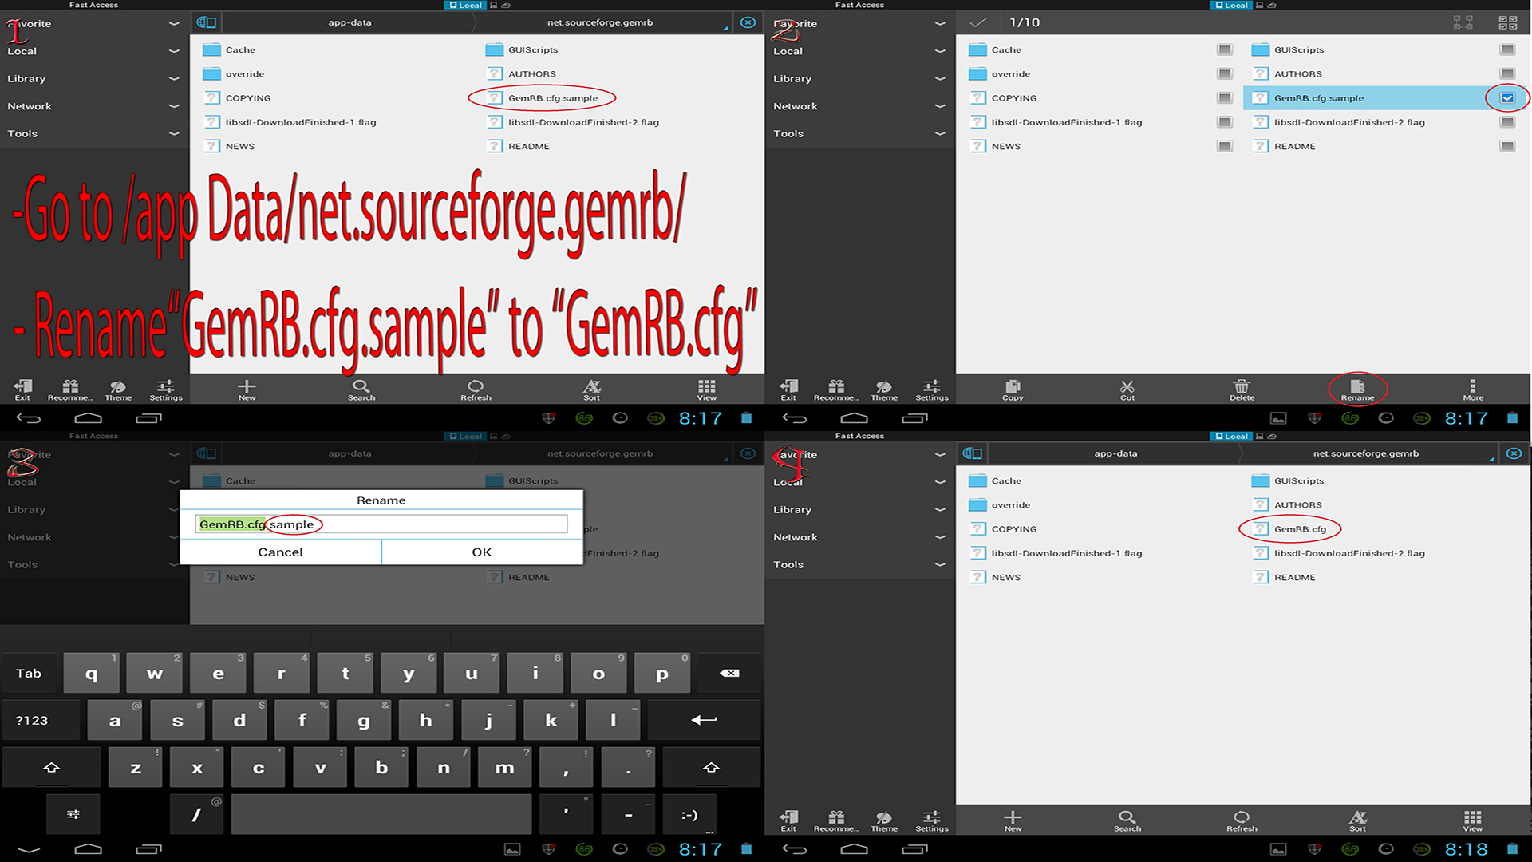Image resolution: width=1532 pixels, height=862 pixels.
Task: Tap the select-interval icon beside the select-all icon
Action: (x=1463, y=22)
